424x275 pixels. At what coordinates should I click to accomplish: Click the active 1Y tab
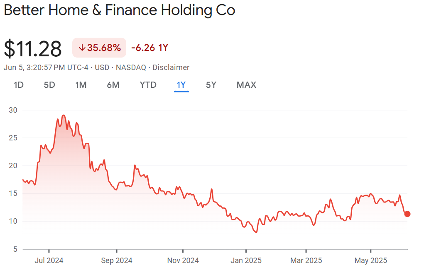181,85
